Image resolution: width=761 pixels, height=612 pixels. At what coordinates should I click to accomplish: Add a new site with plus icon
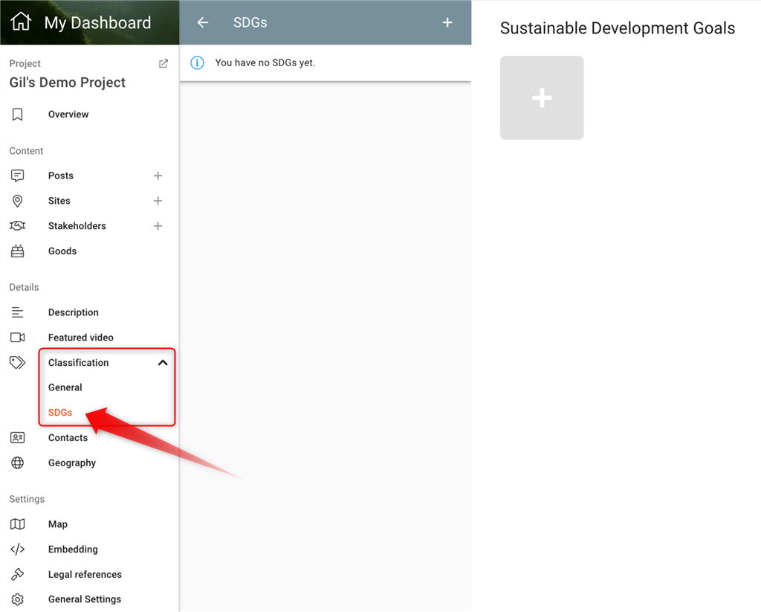pos(158,201)
